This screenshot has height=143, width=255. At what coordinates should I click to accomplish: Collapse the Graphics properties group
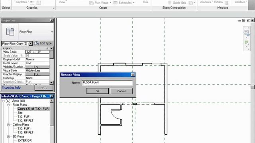pos(47,48)
